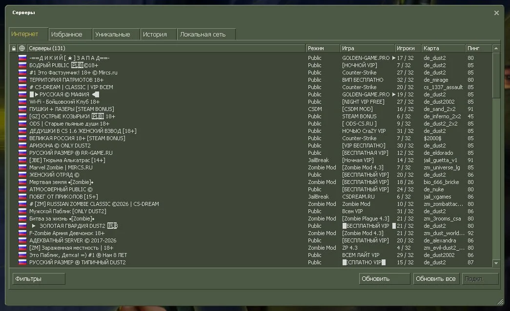Click the flag icon beside Marvel Zombie | MIRCS.RU
Screen dimensions: 510x311
coord(22,167)
